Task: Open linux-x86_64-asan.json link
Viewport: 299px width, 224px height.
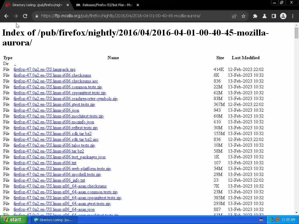Action: point(54,209)
